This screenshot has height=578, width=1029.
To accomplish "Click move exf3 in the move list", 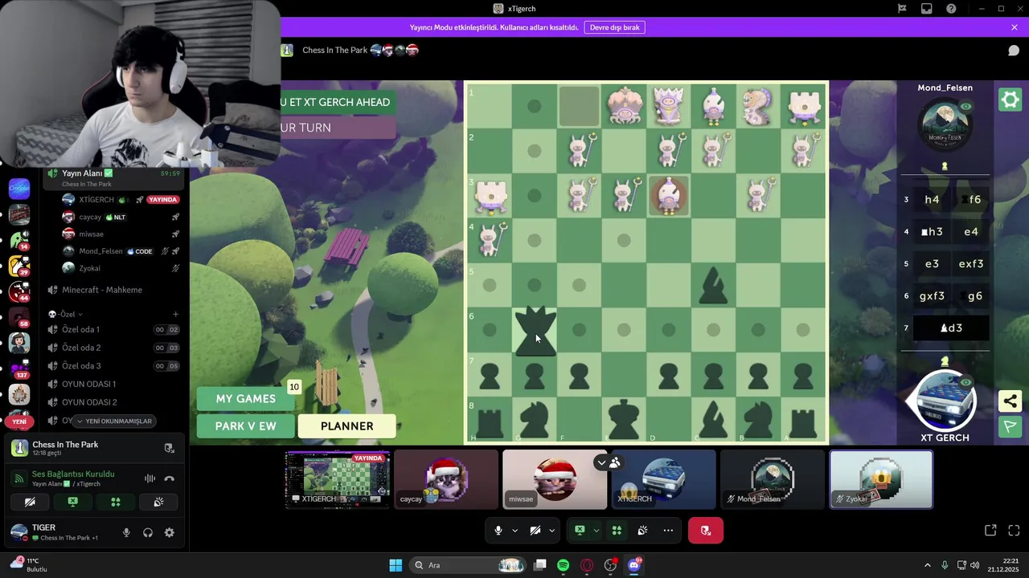I will coord(971,264).
